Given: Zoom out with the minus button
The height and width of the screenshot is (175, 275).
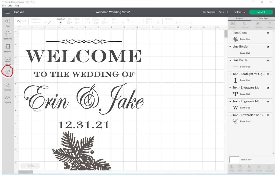Looking at the screenshot, I should coord(23,166).
